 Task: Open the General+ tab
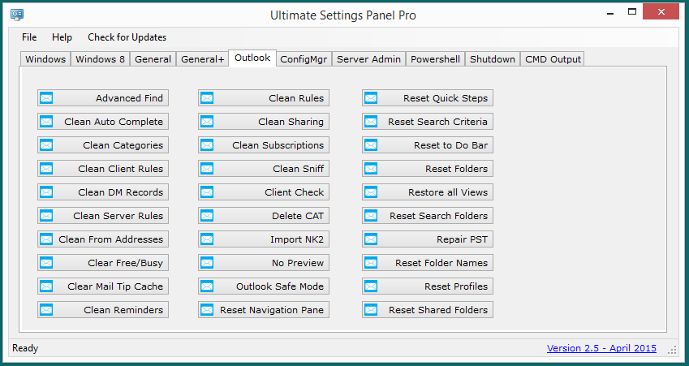[203, 59]
